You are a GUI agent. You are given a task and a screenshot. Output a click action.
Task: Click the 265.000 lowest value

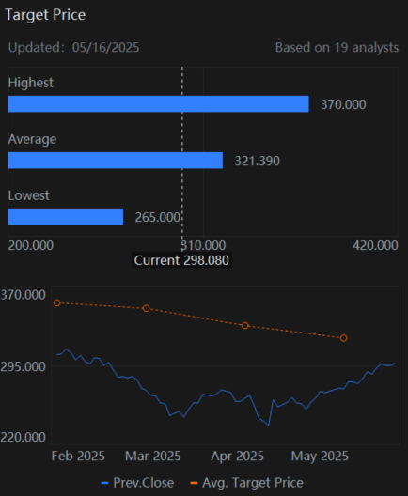157,217
